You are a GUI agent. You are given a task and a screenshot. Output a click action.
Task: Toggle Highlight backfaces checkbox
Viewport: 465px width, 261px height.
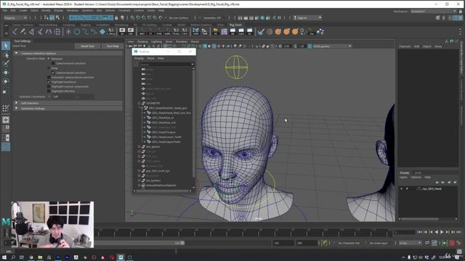(49, 82)
